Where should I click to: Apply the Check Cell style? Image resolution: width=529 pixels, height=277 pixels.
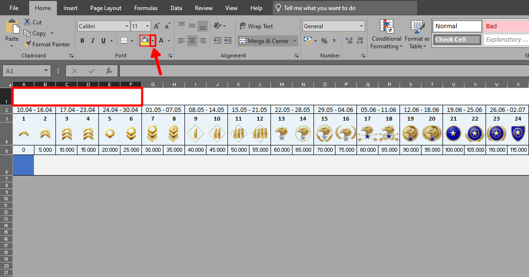pos(457,40)
